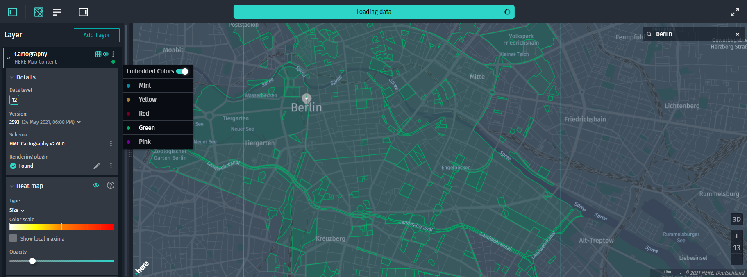The height and width of the screenshot is (277, 747).
Task: Click the Berlin location pin marker
Action: [x=307, y=98]
